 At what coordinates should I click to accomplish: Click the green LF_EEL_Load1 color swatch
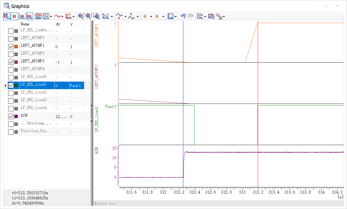click(x=16, y=85)
